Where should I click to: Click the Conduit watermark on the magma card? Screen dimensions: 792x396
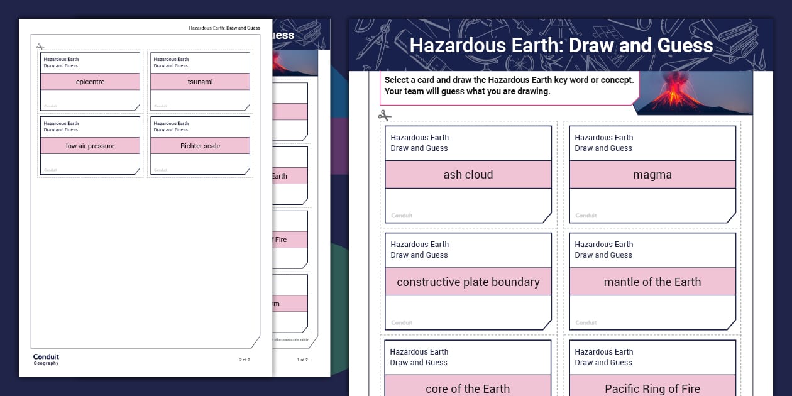click(586, 215)
